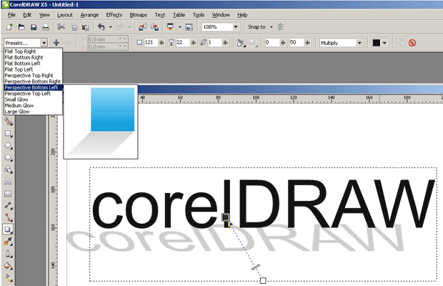Open the Text menu
Viewport: 443px width, 286px height.
pyautogui.click(x=159, y=15)
